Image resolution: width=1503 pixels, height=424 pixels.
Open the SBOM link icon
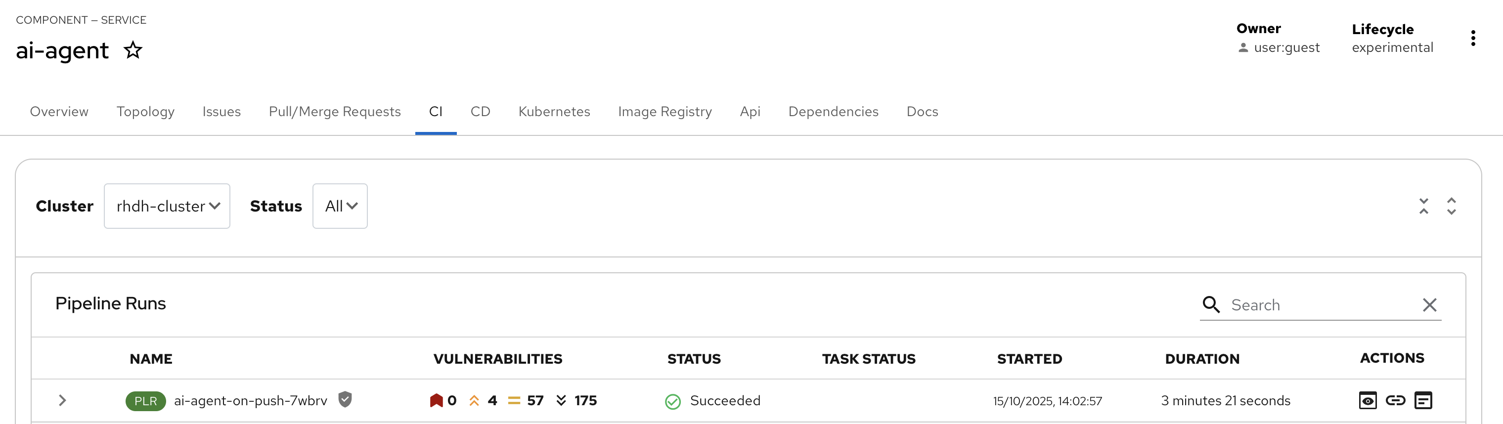1395,401
